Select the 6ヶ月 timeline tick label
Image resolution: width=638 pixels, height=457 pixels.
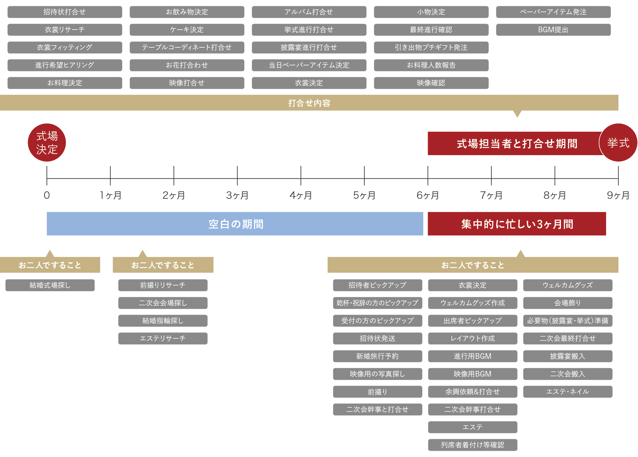pos(428,195)
